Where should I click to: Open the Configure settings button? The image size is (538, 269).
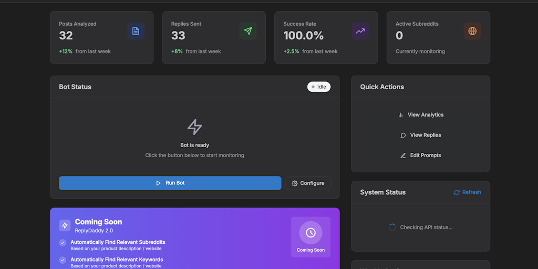coord(308,183)
